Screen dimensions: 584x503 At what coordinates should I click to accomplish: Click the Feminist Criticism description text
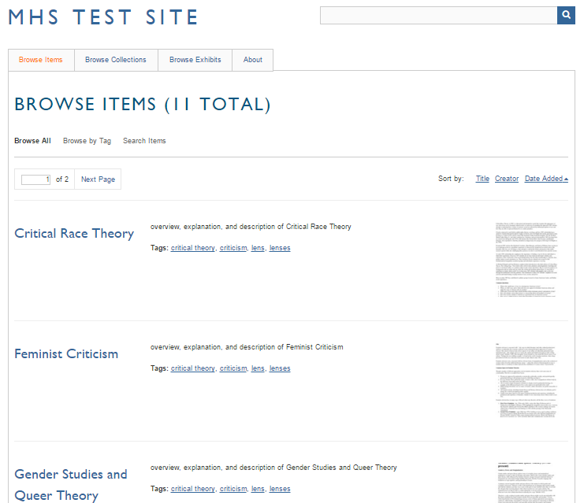[x=247, y=347]
